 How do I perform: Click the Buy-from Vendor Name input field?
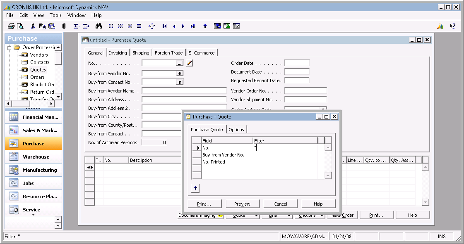[x=184, y=91]
